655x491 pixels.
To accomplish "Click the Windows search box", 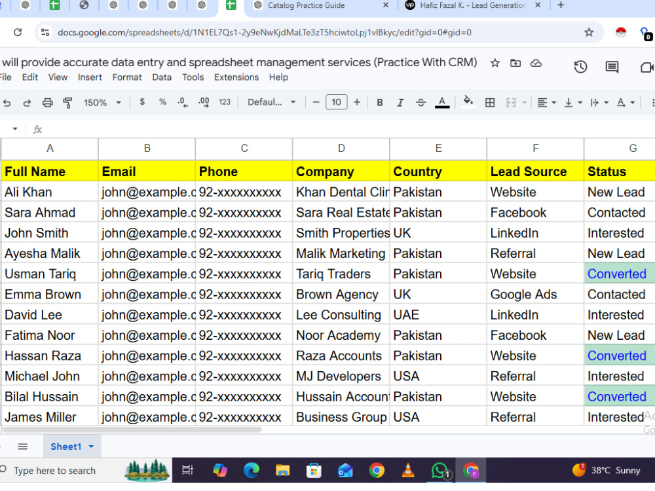I will click(x=86, y=471).
